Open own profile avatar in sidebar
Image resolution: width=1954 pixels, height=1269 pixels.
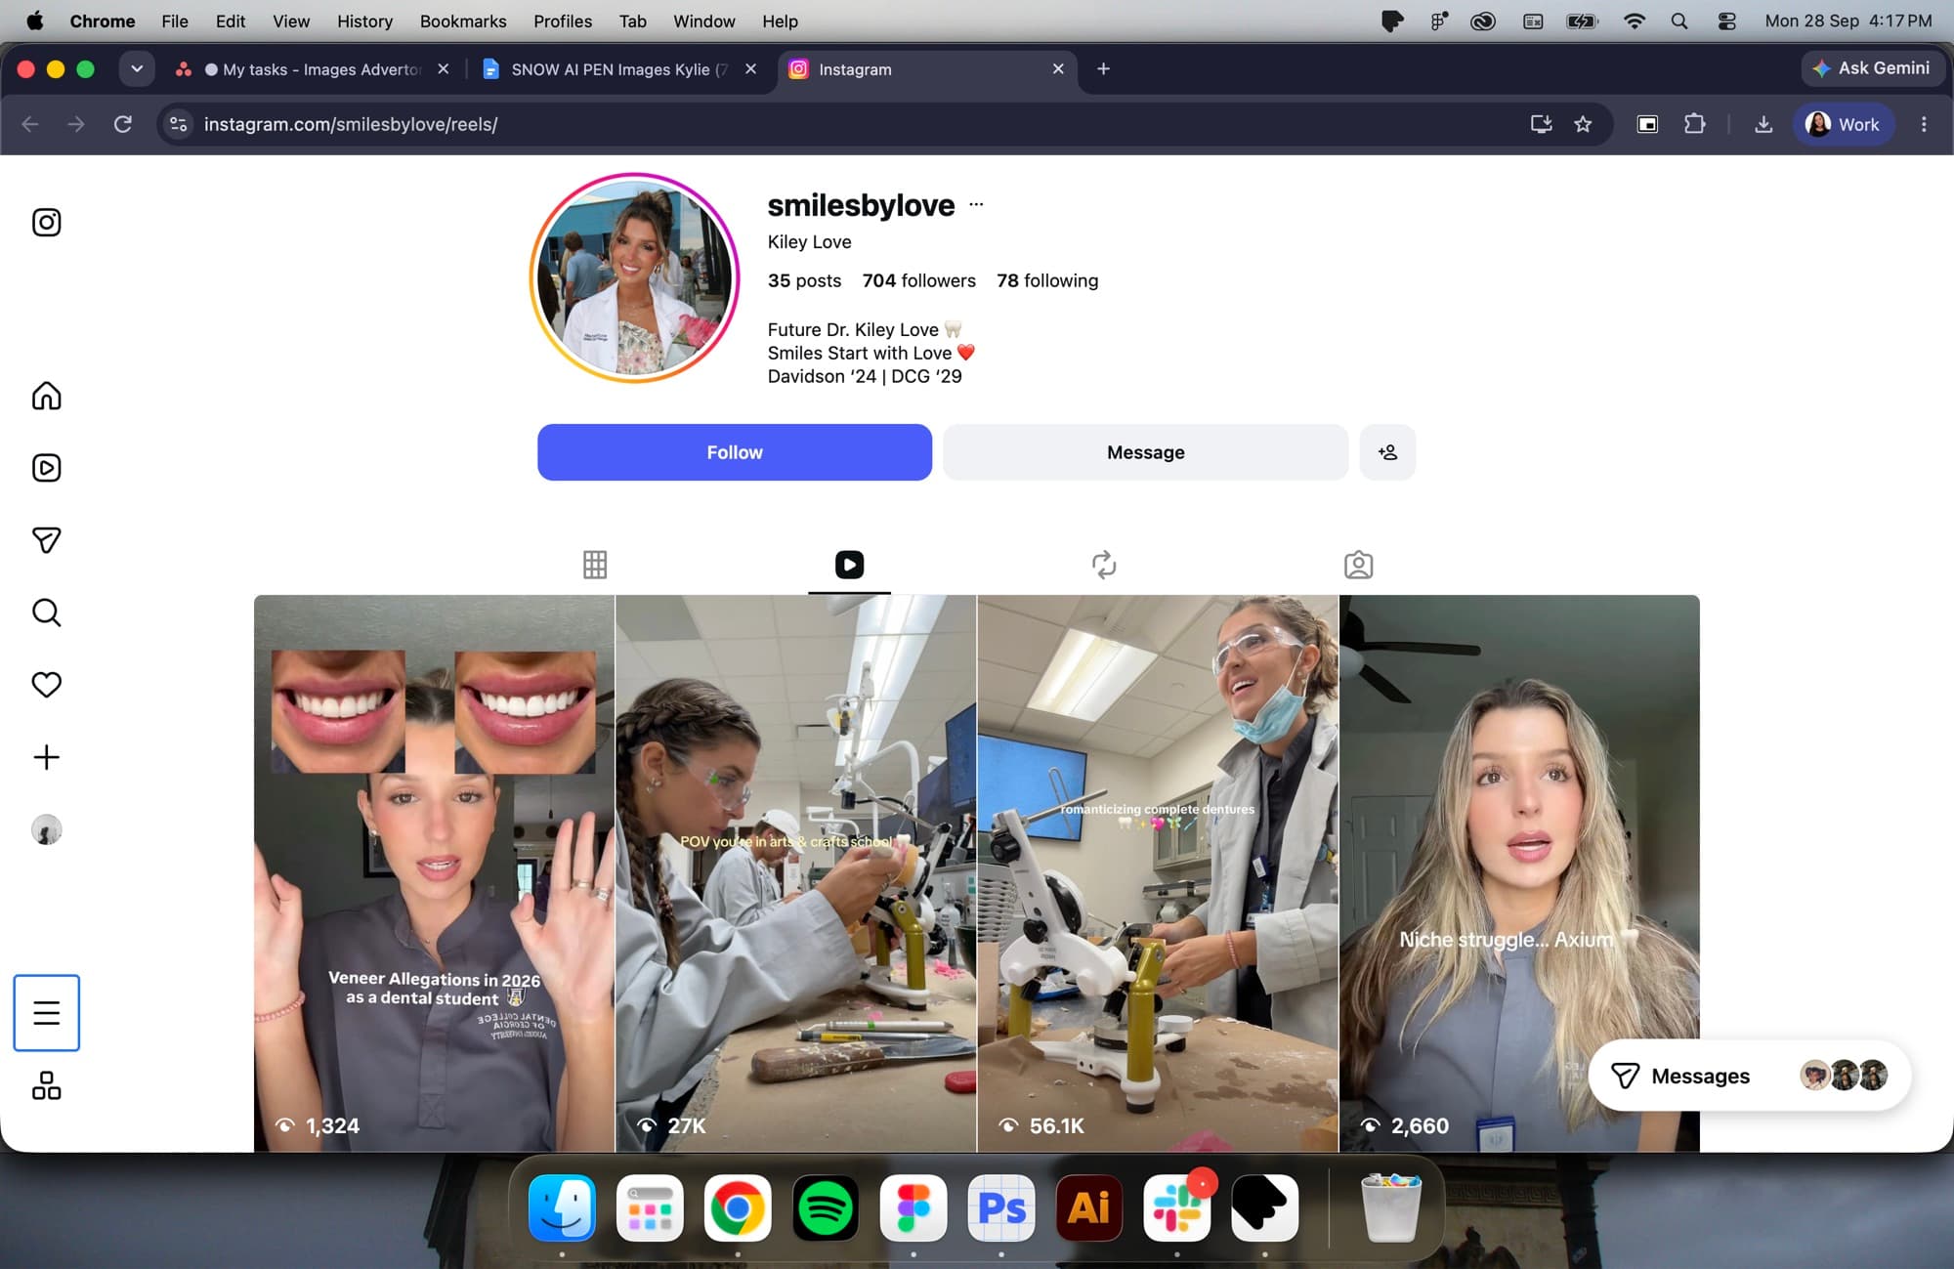pyautogui.click(x=46, y=829)
